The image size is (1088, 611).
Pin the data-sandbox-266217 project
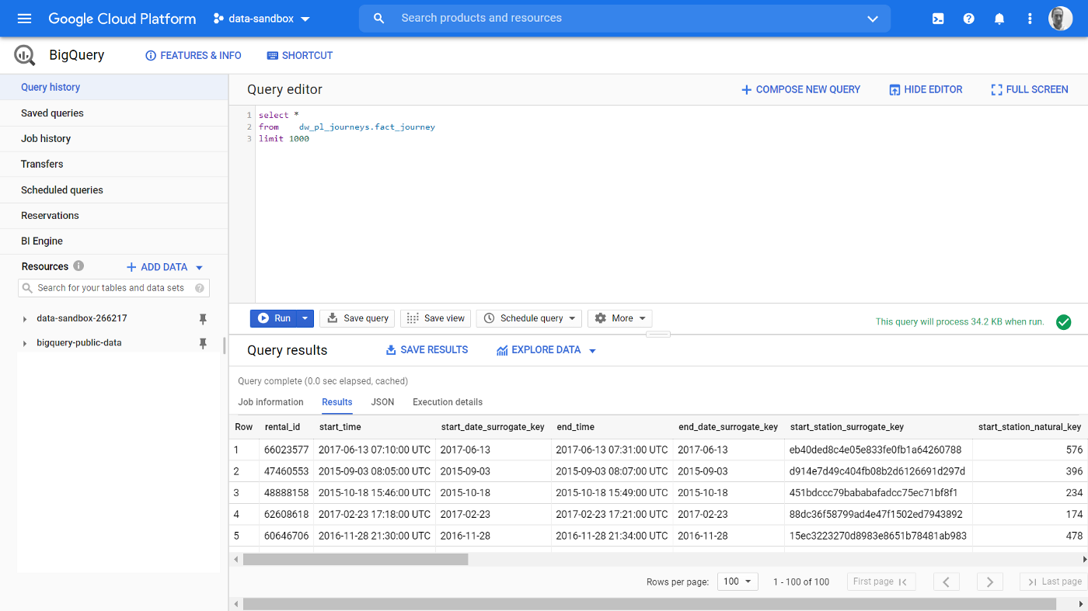(203, 319)
